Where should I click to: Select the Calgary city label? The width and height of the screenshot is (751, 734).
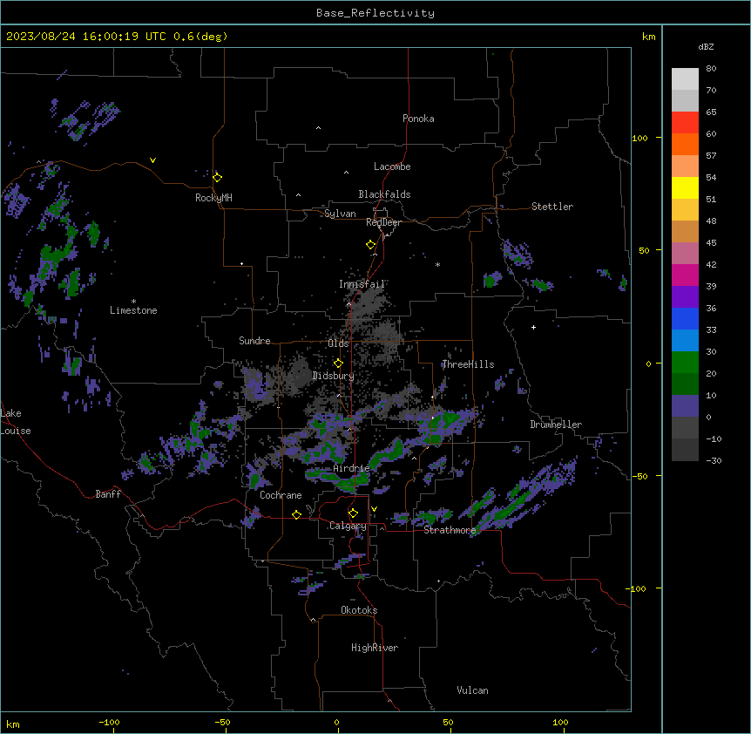point(348,526)
